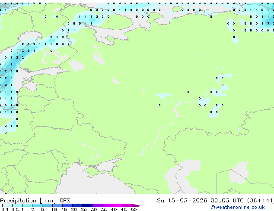Select the 10–15 mm legend color swatch
The width and height of the screenshot is (274, 211).
(57, 205)
